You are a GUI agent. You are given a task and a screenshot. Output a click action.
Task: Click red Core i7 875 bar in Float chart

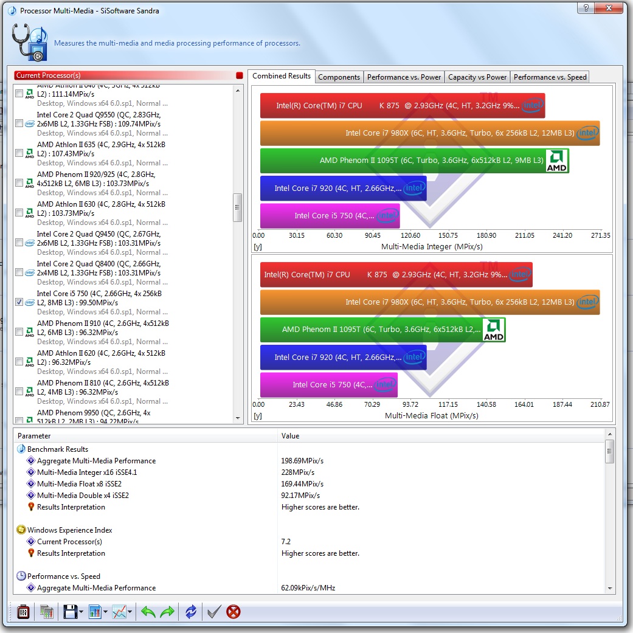[396, 274]
